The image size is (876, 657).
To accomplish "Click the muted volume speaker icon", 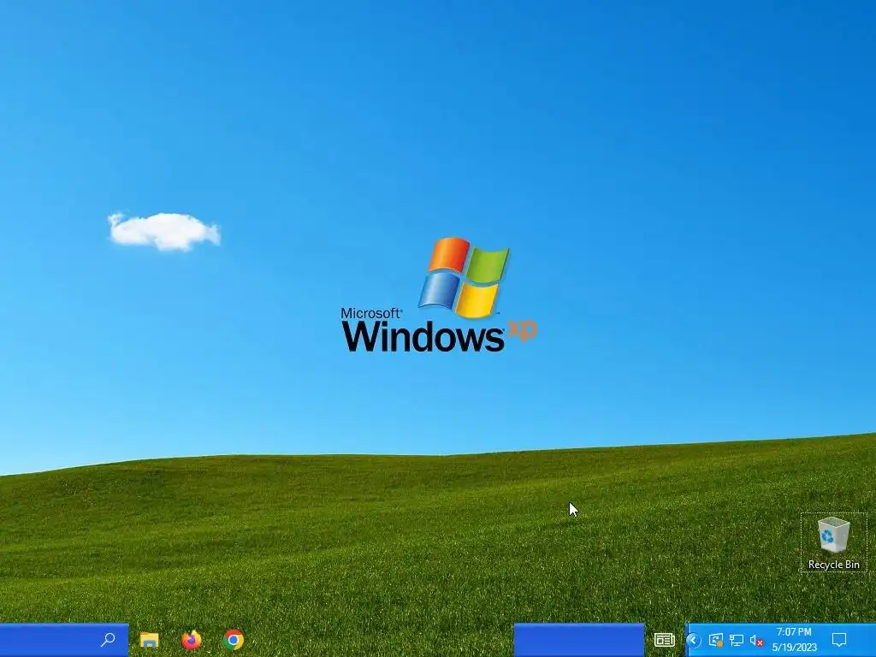I will [756, 640].
